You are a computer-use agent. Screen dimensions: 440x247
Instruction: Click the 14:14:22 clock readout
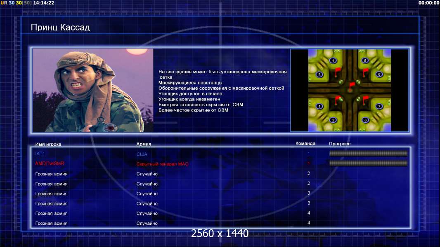point(44,3)
